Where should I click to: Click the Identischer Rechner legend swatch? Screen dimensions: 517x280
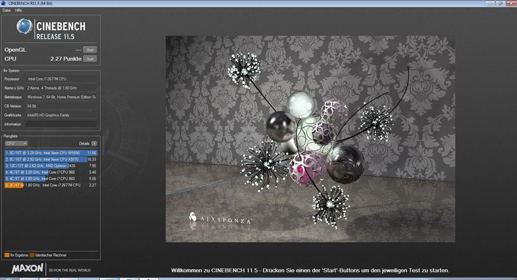click(x=32, y=255)
